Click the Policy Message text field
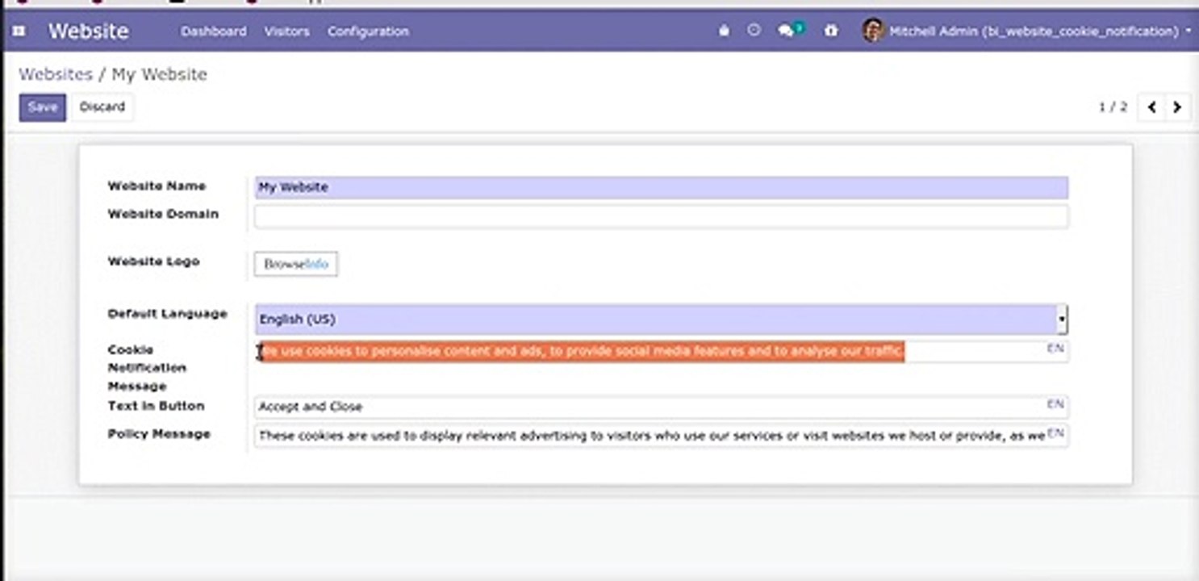Viewport: 1199px width, 581px height. point(662,436)
